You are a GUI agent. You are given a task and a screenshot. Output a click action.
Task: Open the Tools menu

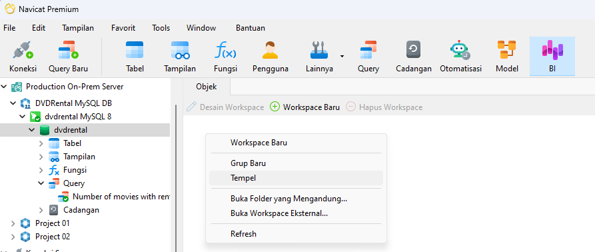click(x=161, y=28)
